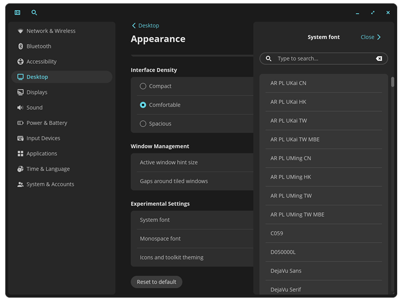The image size is (402, 301).
Task: Open Icons and toolkit theming
Action: (192, 258)
